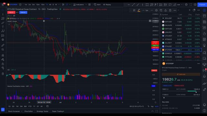Select the 1m timeframe

pos(26,5)
